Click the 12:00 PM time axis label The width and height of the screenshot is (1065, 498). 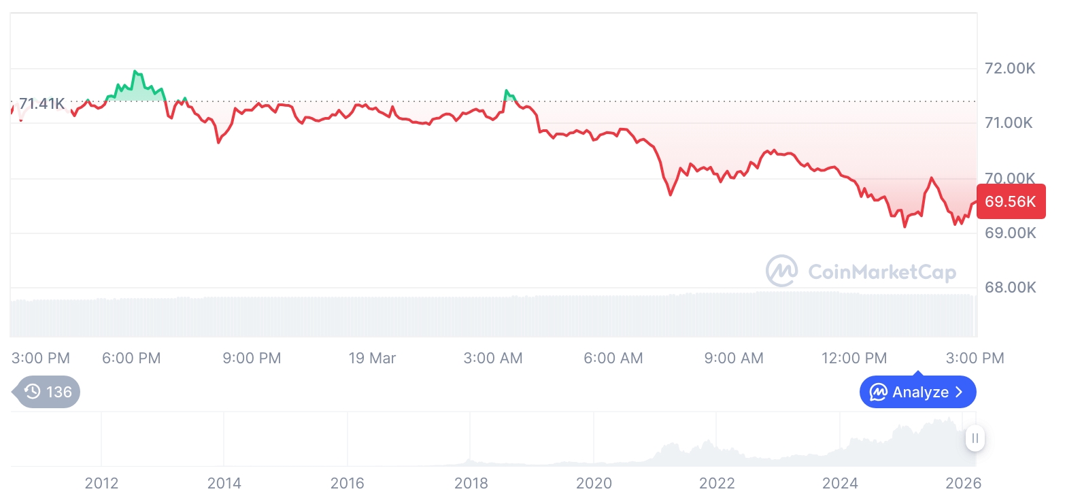(853, 358)
